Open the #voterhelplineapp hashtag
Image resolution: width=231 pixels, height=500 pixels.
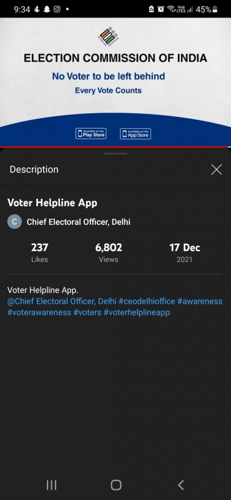click(x=137, y=312)
